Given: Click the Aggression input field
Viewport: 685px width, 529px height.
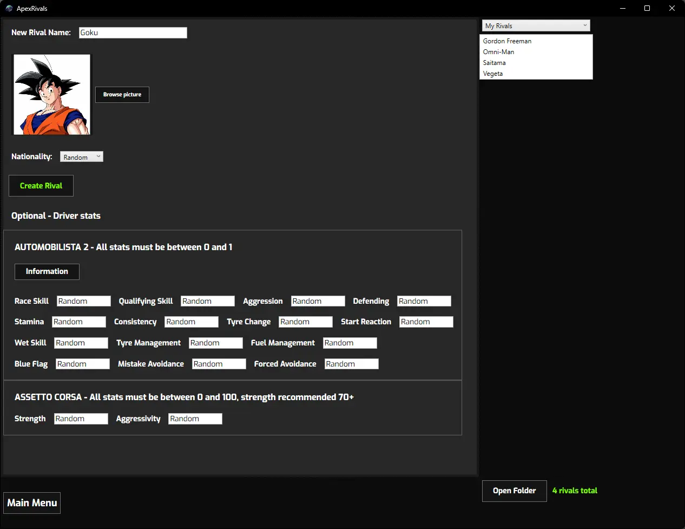Looking at the screenshot, I should 318,301.
